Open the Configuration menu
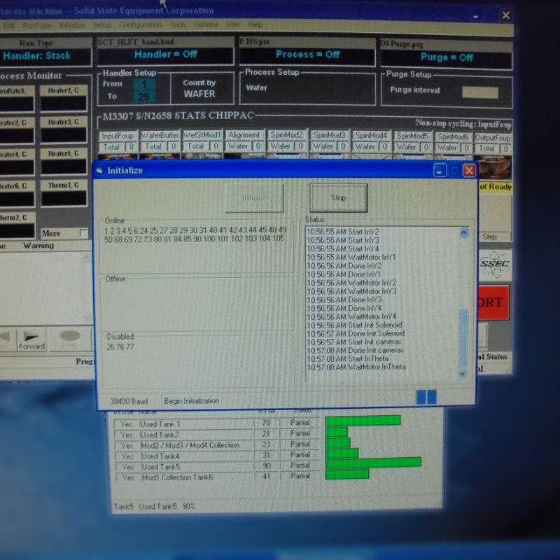 [141, 24]
